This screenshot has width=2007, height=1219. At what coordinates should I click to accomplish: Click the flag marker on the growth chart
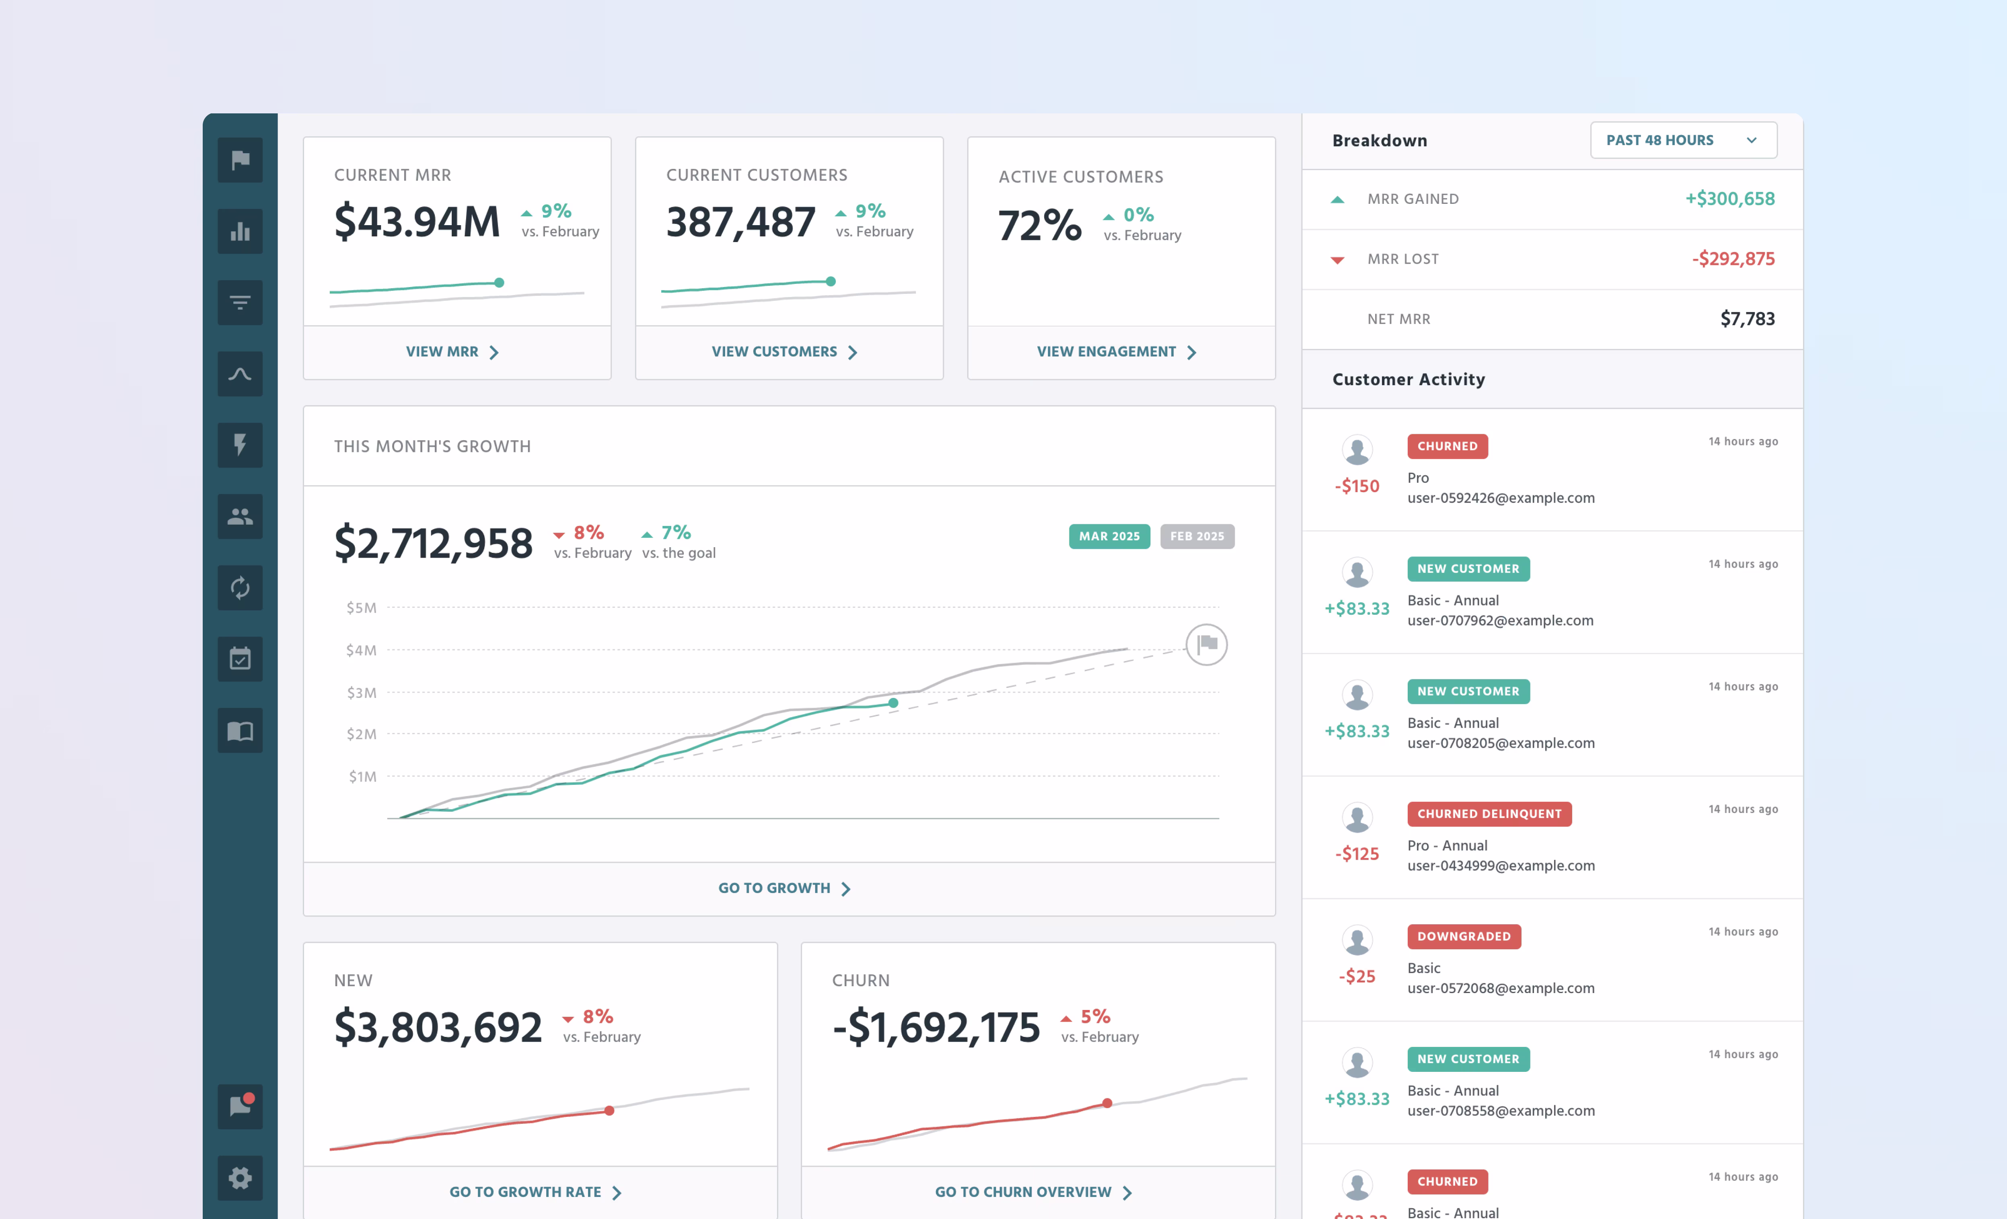pyautogui.click(x=1206, y=644)
